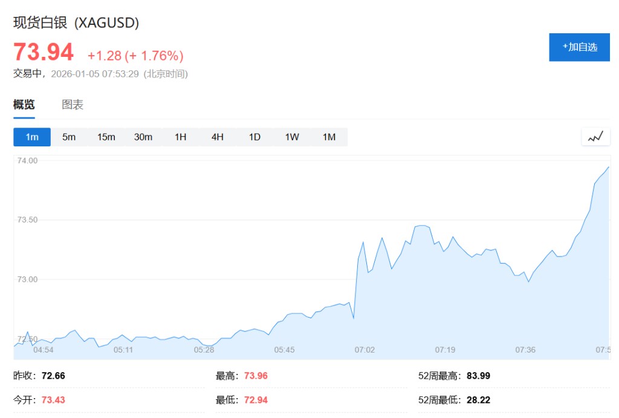Viewport: 619px width, 418px height.
Task: Pick the 4H chart interval
Action: click(x=218, y=137)
